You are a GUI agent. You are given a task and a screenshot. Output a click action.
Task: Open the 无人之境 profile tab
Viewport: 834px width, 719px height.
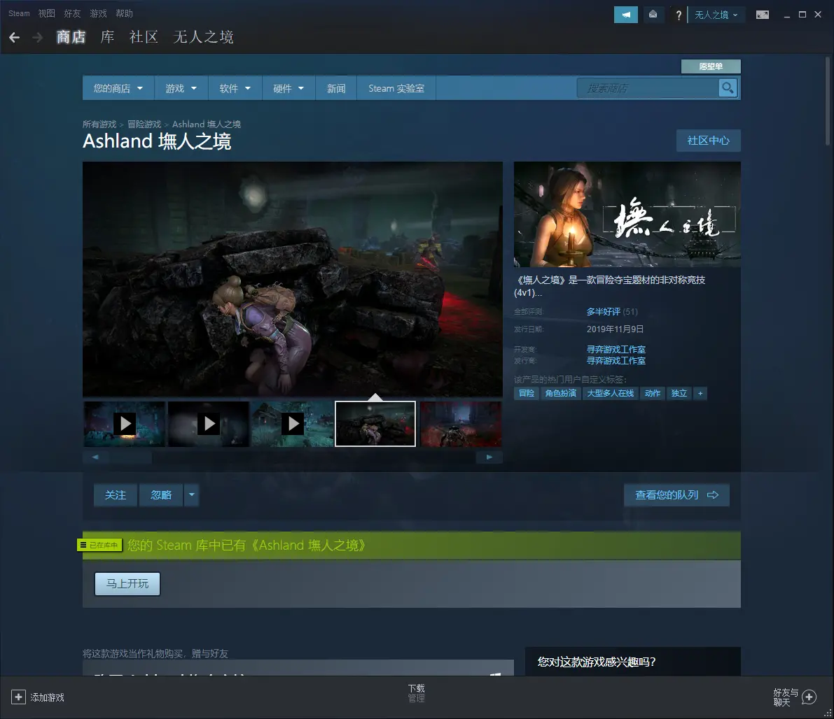[203, 37]
